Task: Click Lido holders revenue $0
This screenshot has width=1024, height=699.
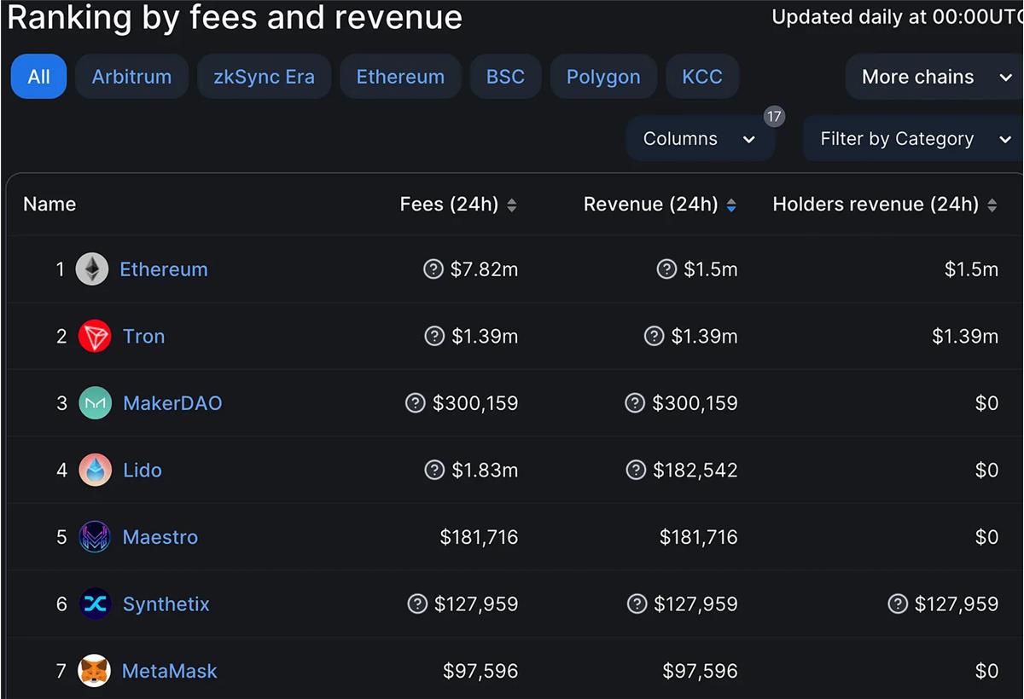Action: pyautogui.click(x=986, y=471)
